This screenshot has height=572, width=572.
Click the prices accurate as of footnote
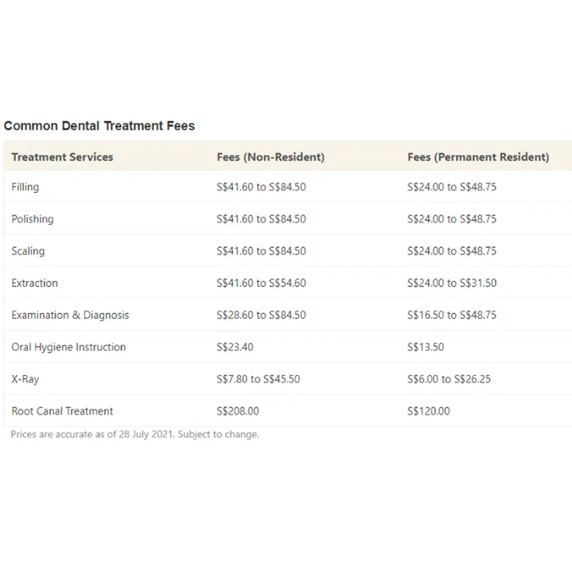coord(135,435)
